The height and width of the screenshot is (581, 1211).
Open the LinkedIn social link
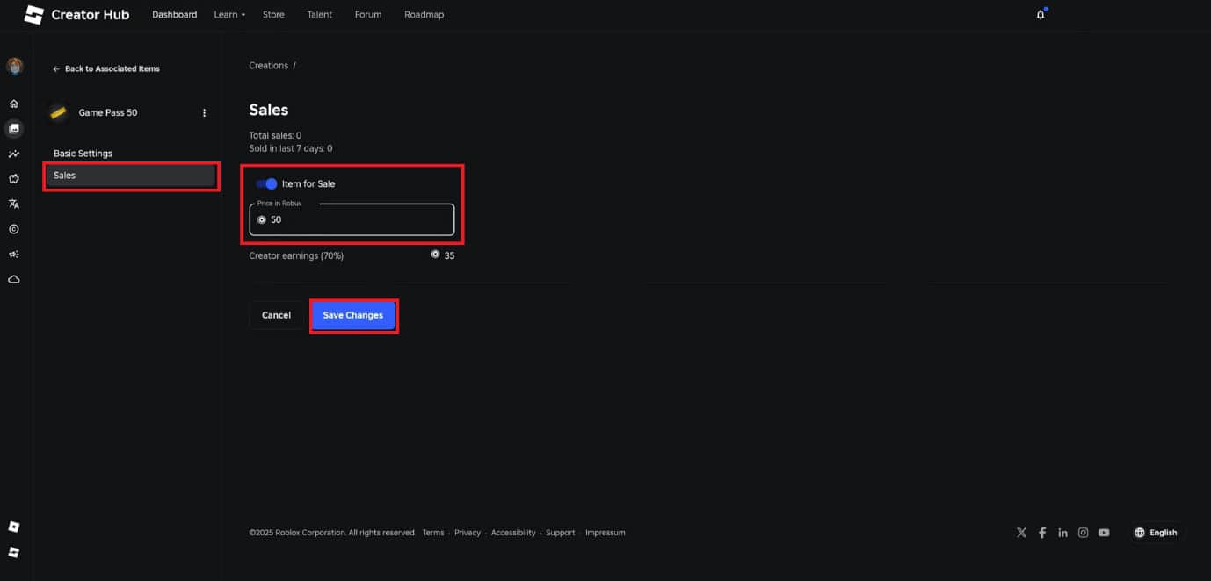(x=1062, y=533)
